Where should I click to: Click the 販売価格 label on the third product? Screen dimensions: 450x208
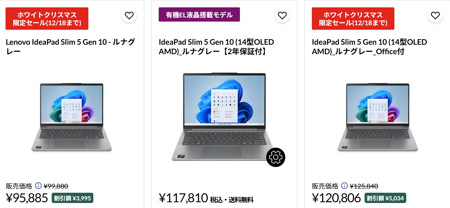tap(325, 186)
